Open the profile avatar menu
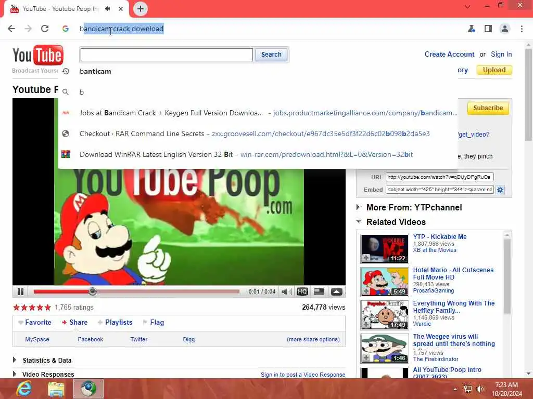 tap(505, 29)
